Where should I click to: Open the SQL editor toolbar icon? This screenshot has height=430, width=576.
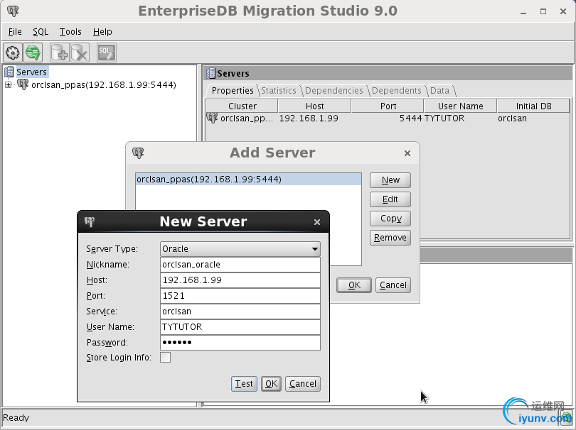click(107, 53)
